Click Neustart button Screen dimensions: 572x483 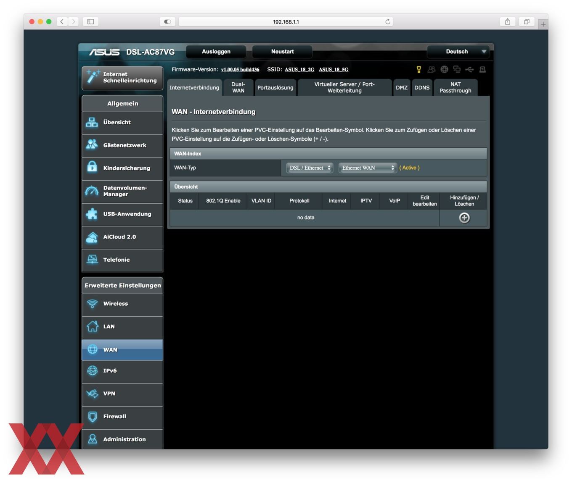(282, 52)
